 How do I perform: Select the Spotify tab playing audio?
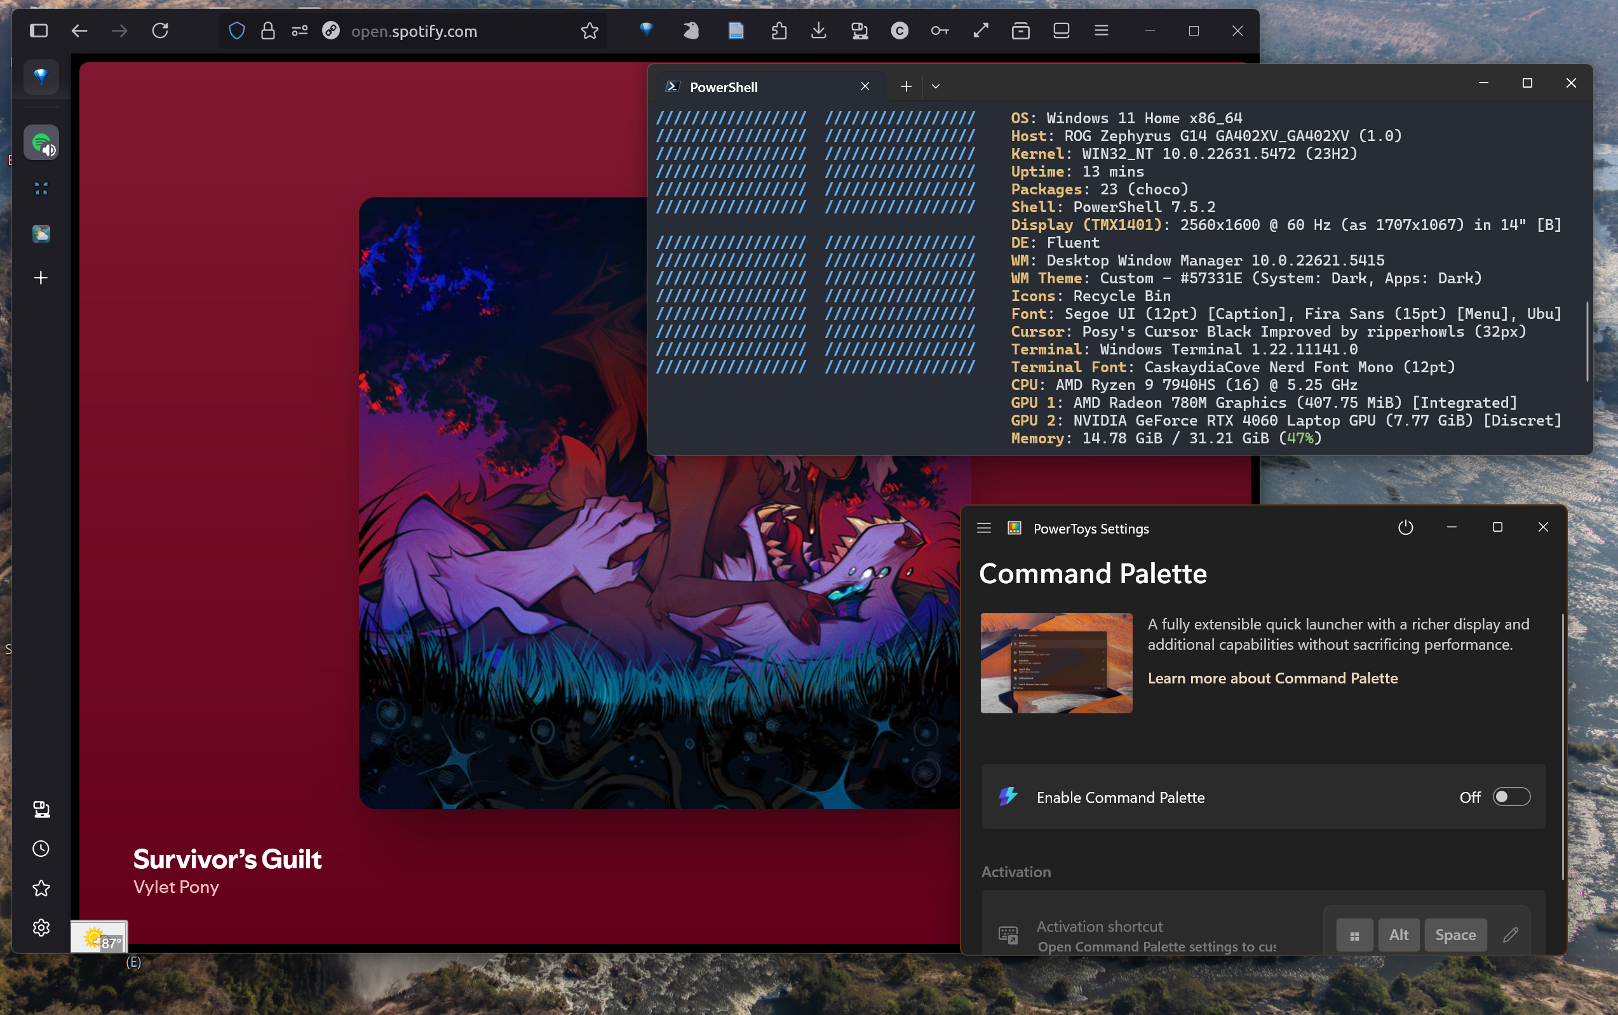click(41, 143)
